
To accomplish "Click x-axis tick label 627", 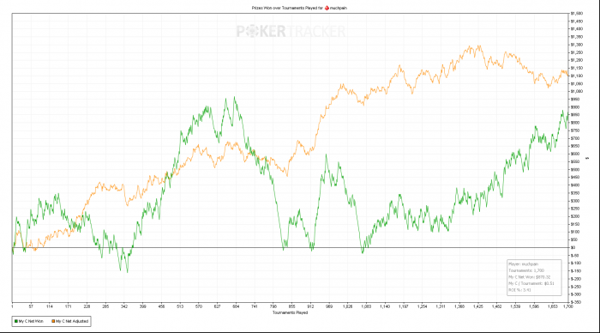I will pos(218,306).
